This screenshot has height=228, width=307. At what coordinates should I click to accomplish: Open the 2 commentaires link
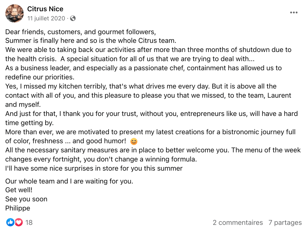pos(238,222)
